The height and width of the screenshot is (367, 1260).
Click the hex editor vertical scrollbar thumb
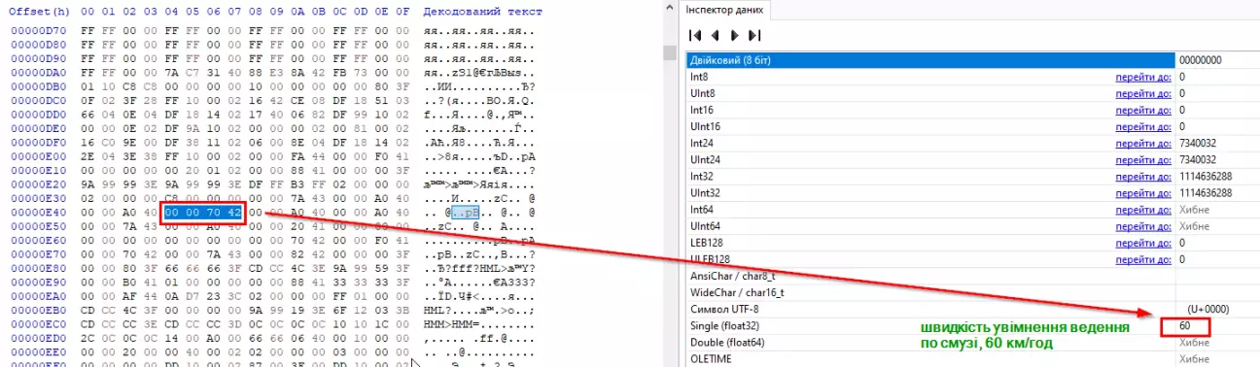[670, 52]
